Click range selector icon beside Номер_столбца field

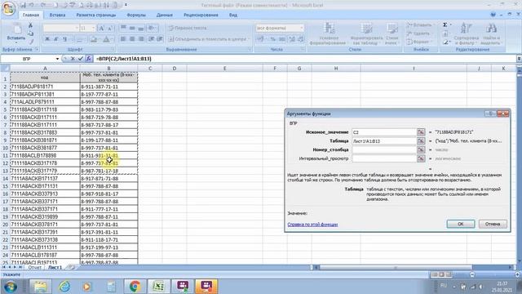(421, 149)
